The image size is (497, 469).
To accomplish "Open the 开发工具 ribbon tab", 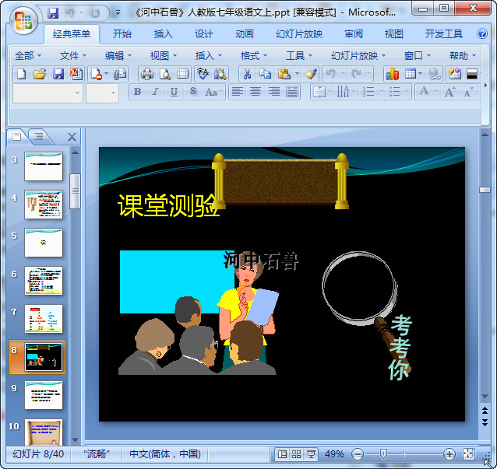I will (x=444, y=34).
